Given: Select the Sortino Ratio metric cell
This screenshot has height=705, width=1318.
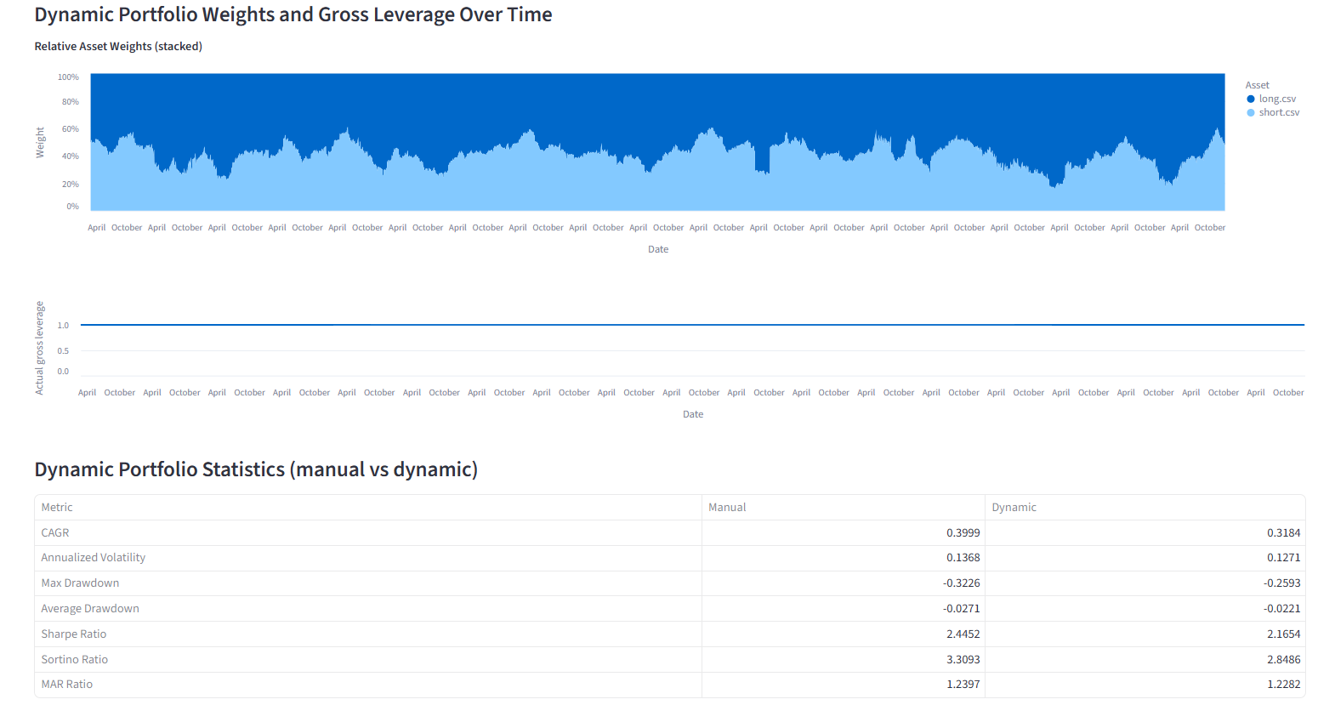Looking at the screenshot, I should 368,659.
